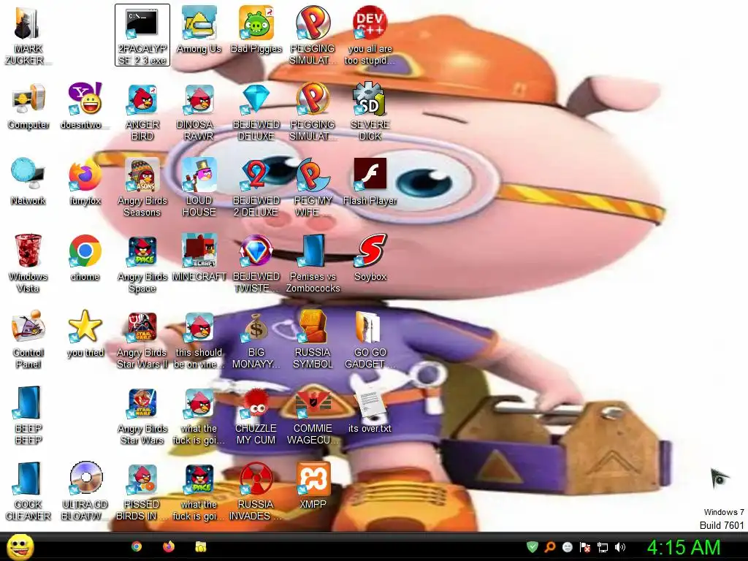Select the DINOSA RAWR shortcut

[199, 111]
